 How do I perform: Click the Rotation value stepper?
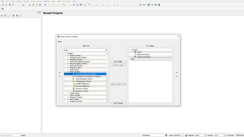tap(225, 135)
